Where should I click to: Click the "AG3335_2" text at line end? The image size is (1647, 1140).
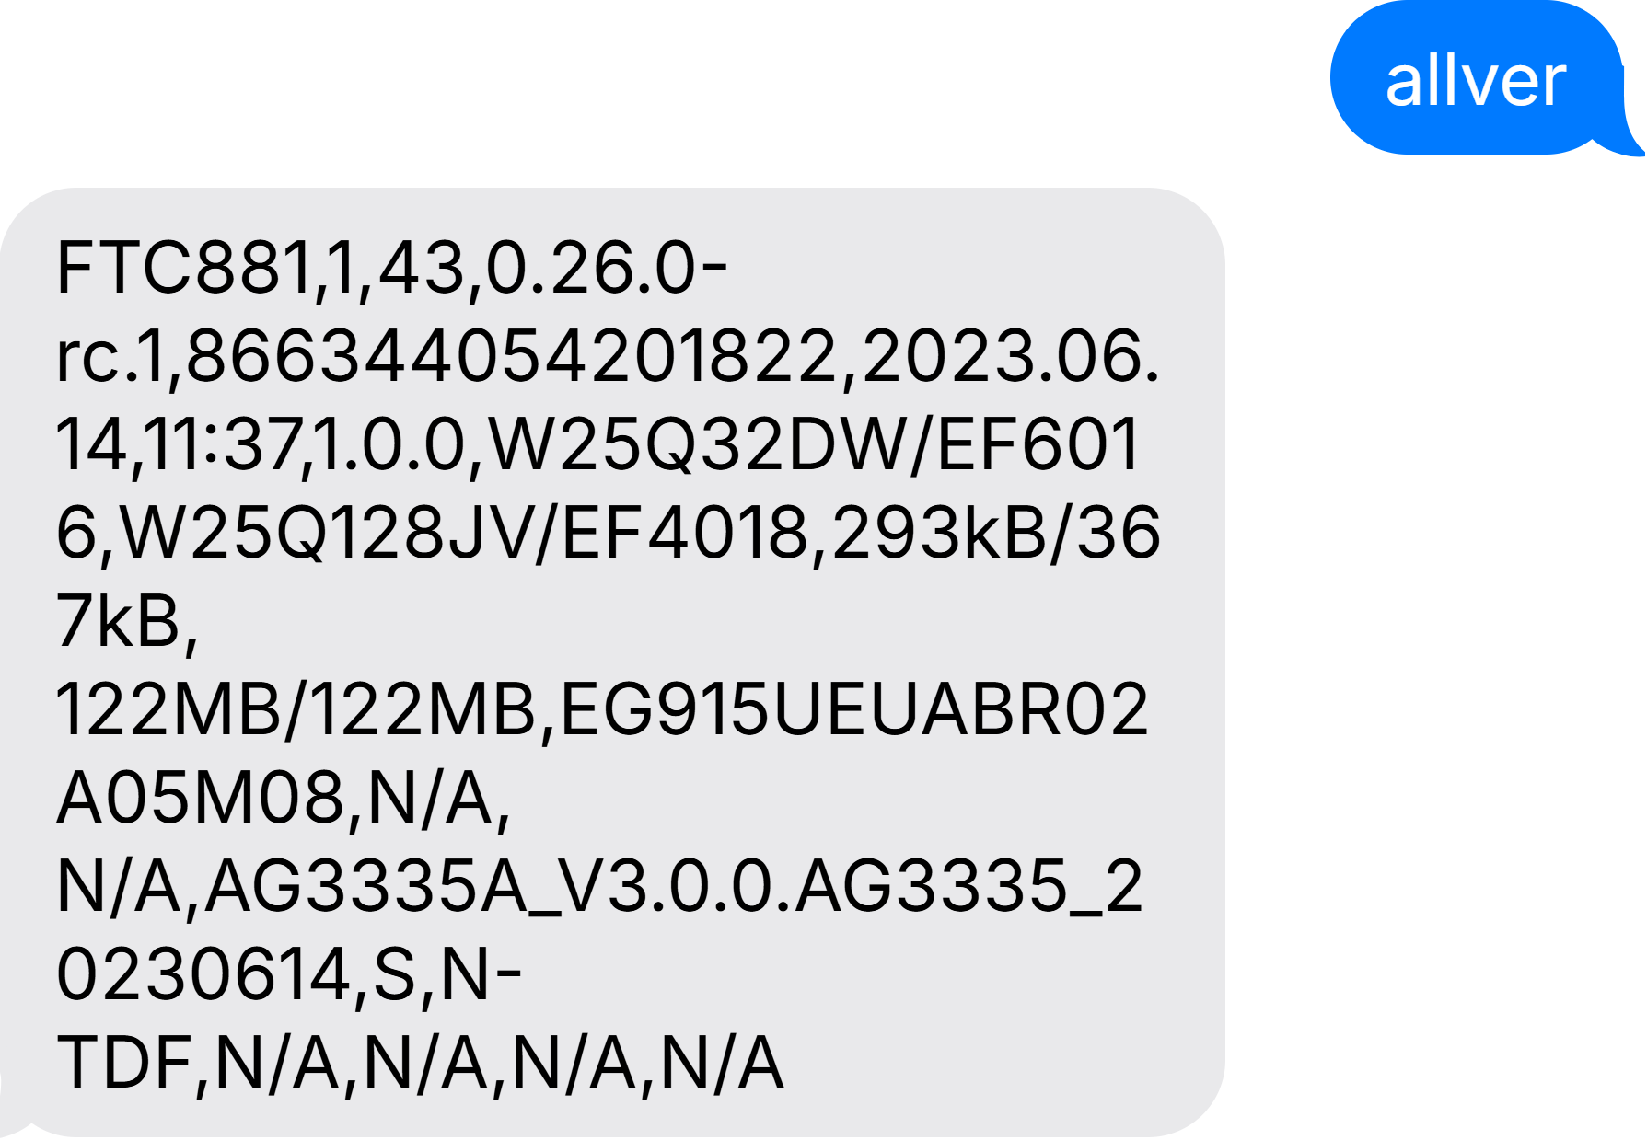point(968,887)
